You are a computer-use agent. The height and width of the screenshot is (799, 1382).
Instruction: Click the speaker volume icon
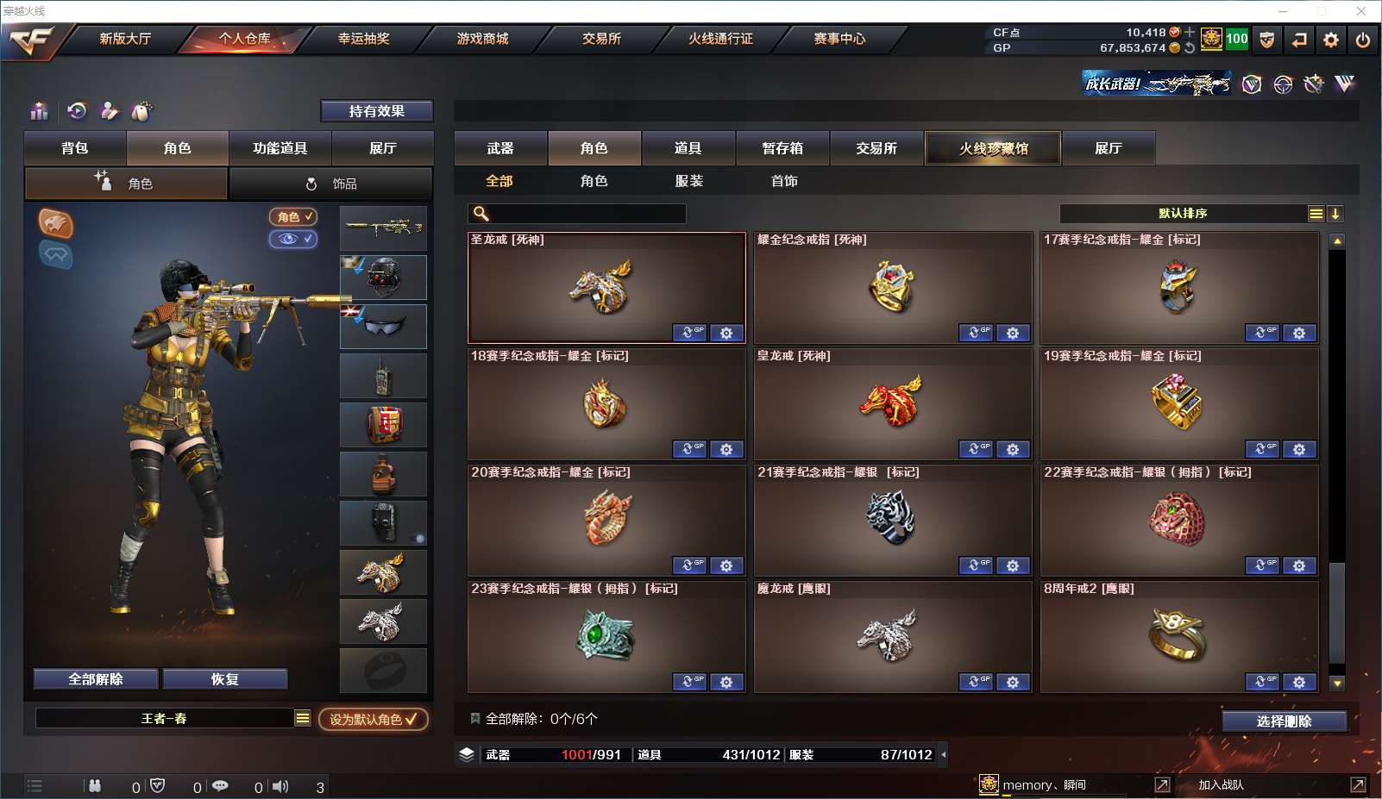(x=280, y=786)
